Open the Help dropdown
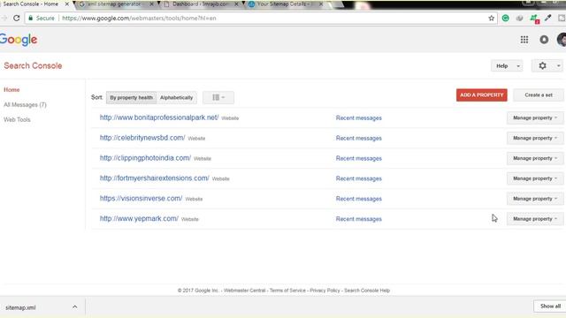Image resolution: width=566 pixels, height=318 pixels. click(507, 66)
